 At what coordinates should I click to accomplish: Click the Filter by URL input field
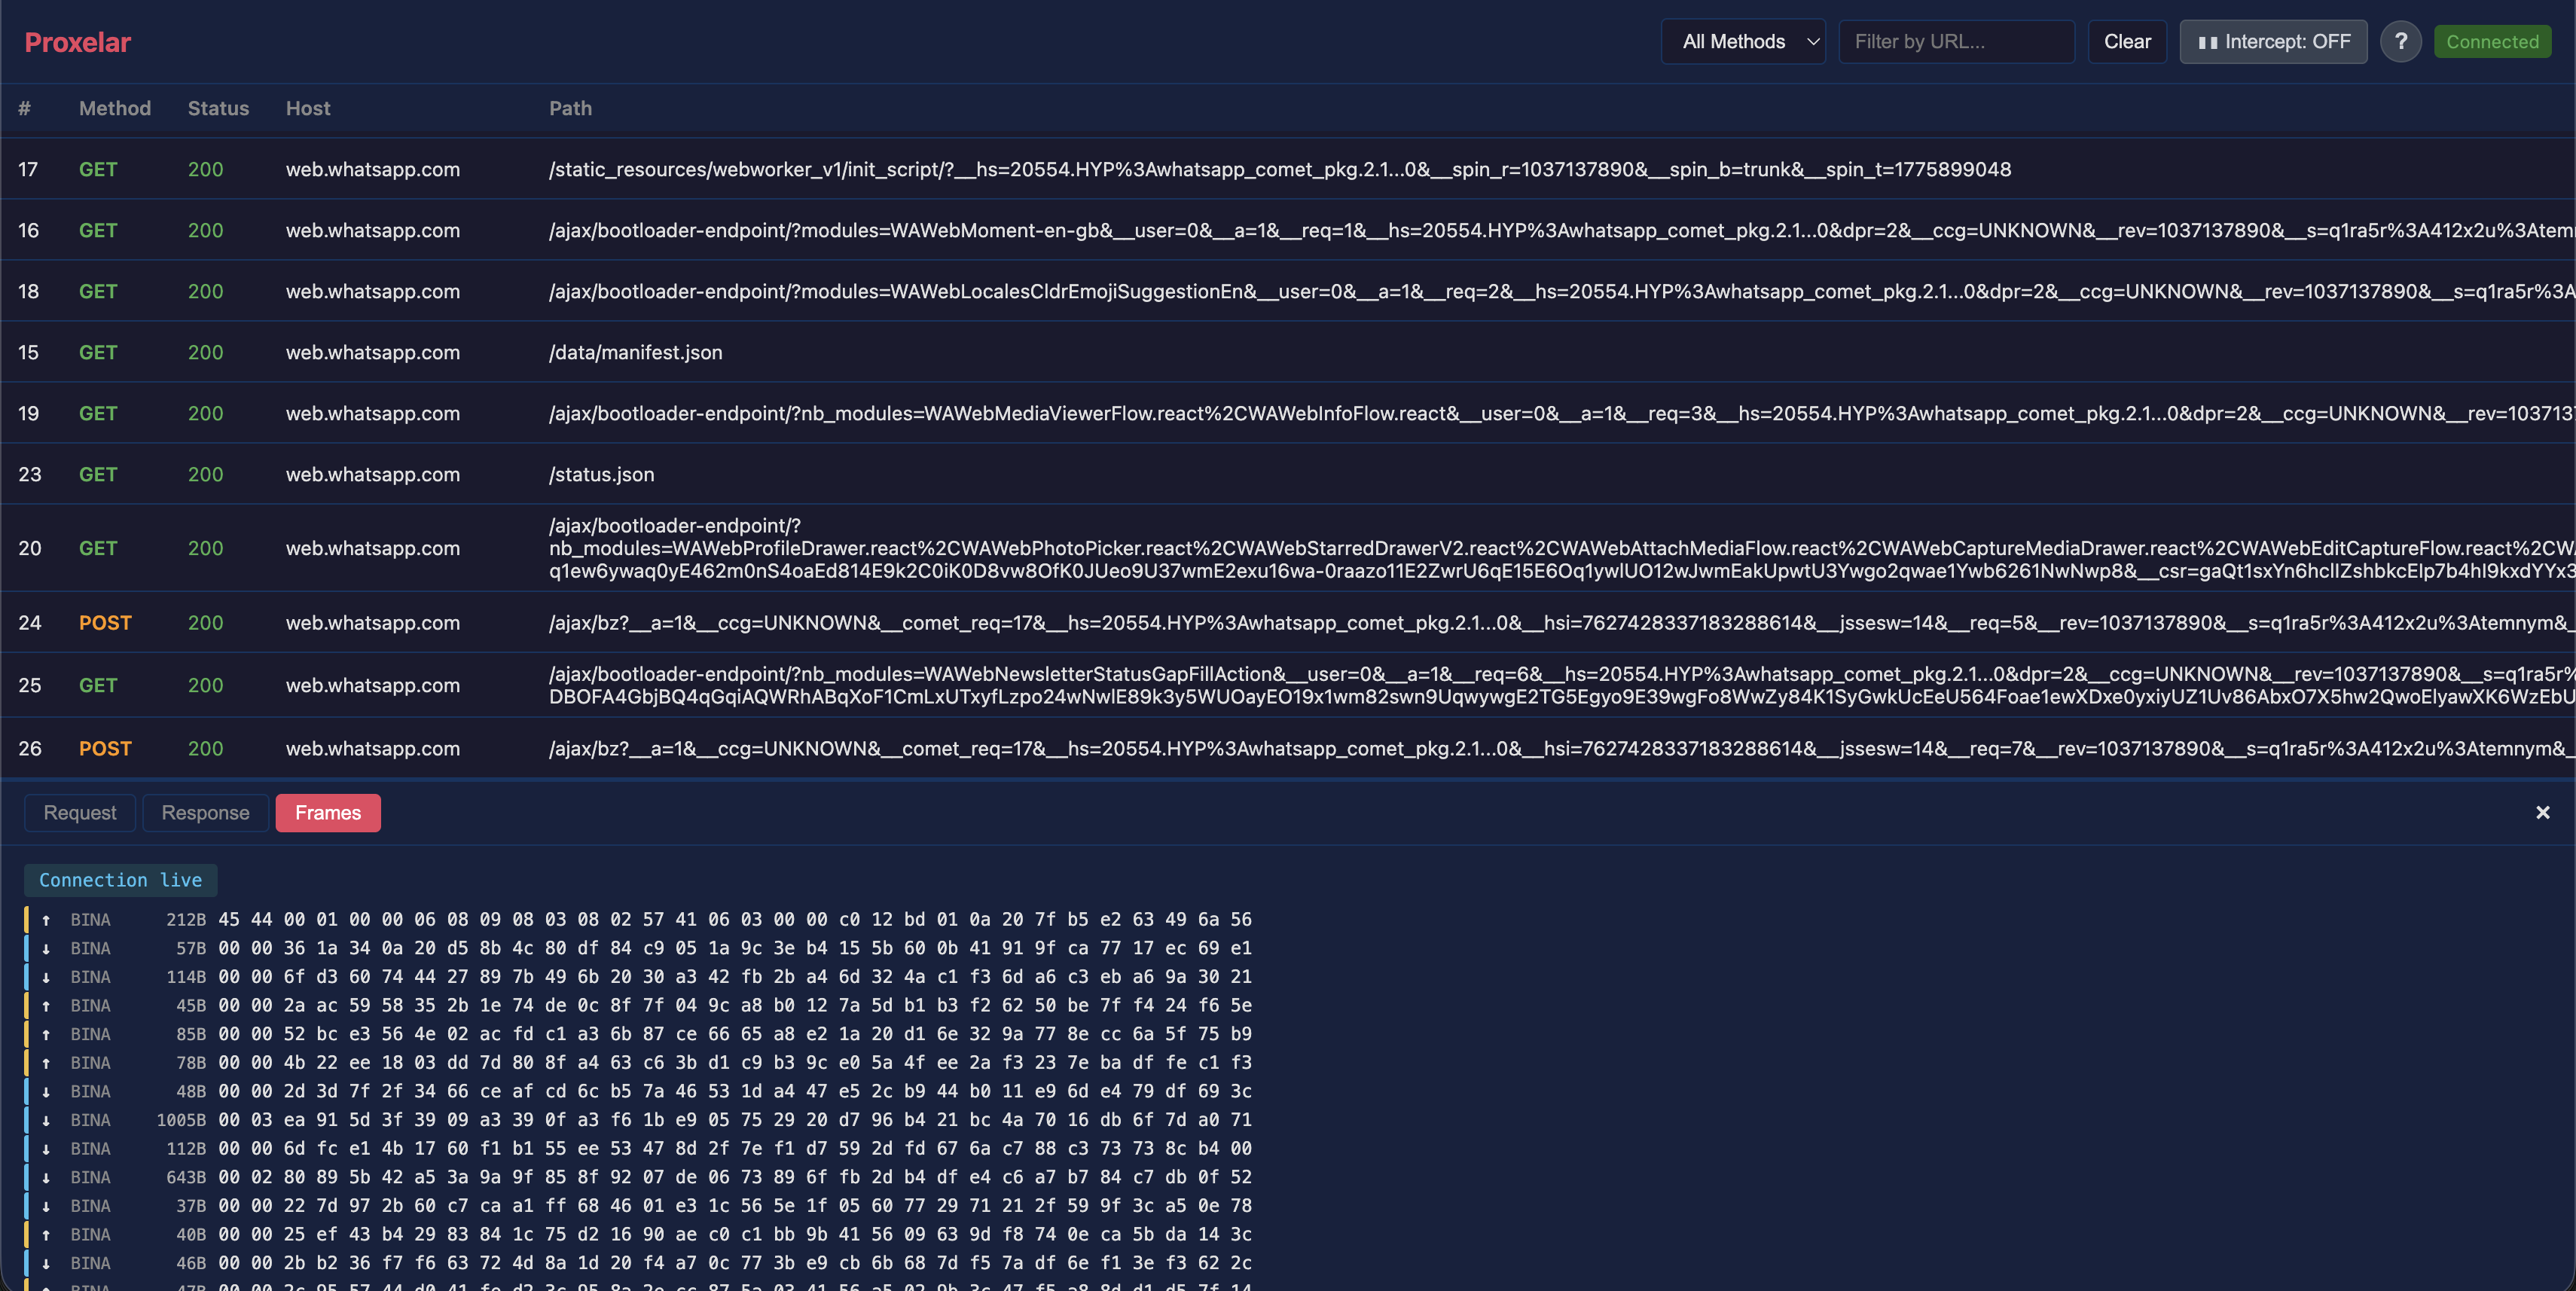[x=1956, y=41]
